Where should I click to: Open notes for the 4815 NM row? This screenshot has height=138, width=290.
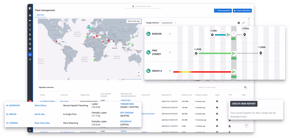[x=217, y=101]
